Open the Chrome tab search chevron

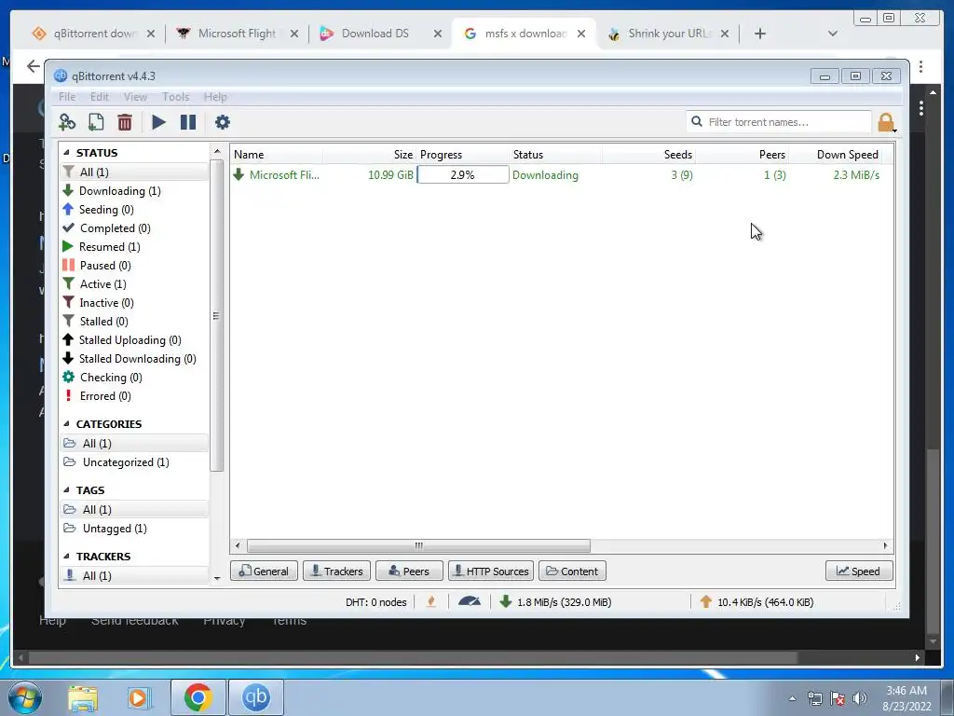(832, 34)
